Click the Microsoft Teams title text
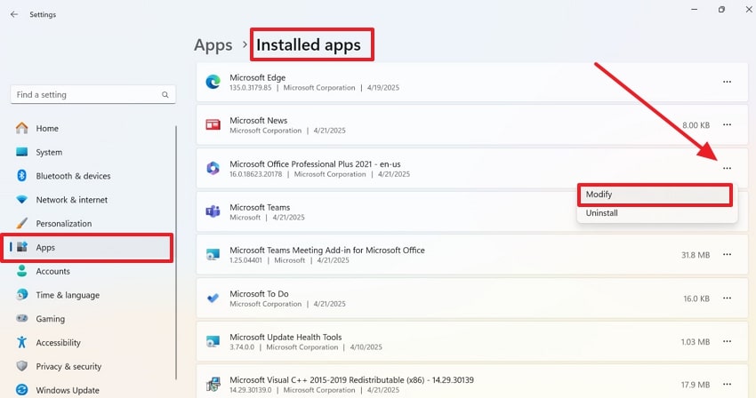This screenshot has width=756, height=398. tap(260, 207)
